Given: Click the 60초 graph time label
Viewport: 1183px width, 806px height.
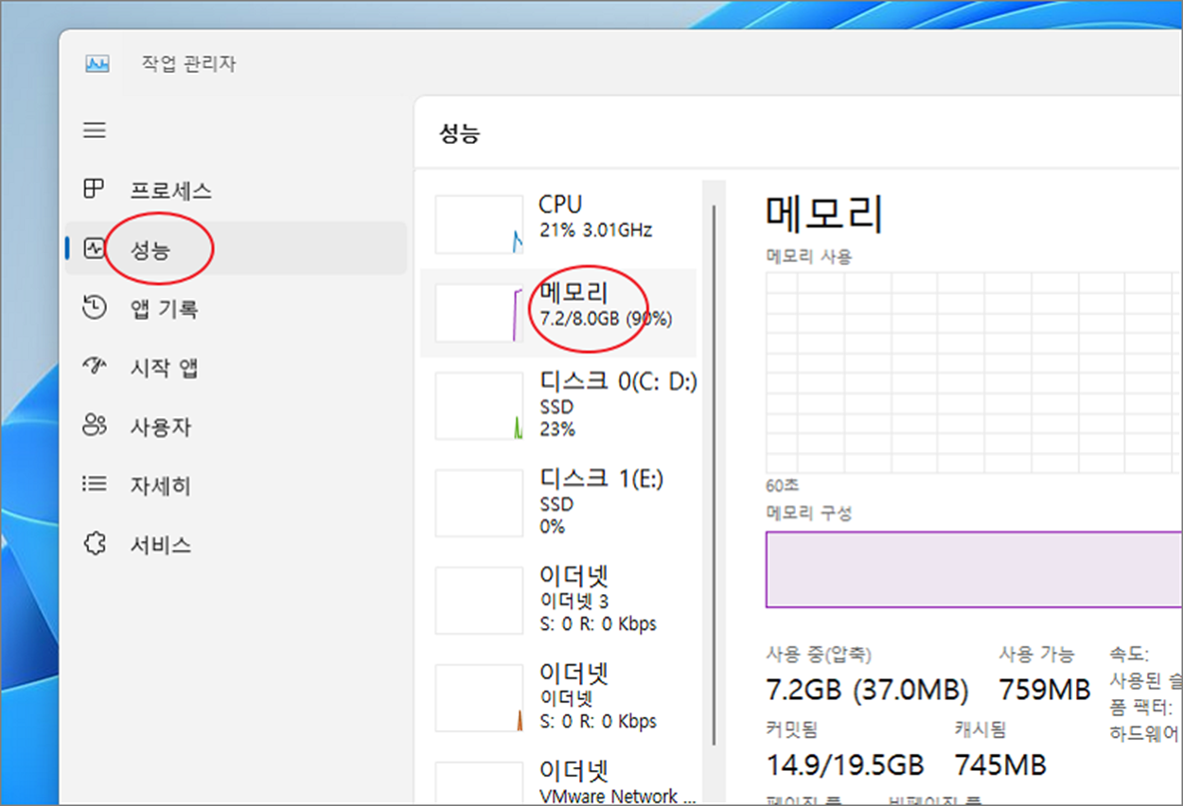Looking at the screenshot, I should 783,484.
